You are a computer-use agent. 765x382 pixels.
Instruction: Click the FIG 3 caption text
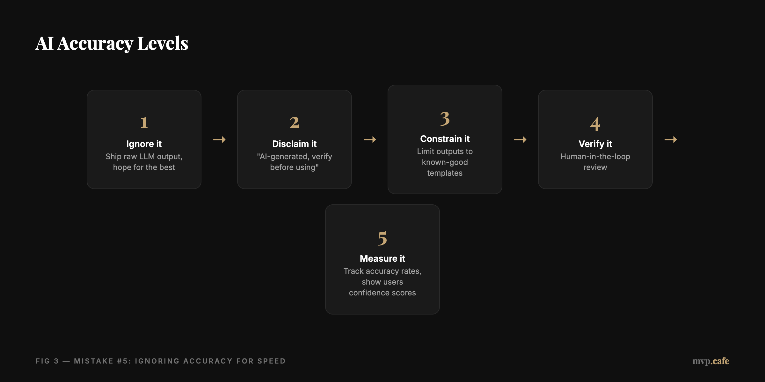point(161,361)
